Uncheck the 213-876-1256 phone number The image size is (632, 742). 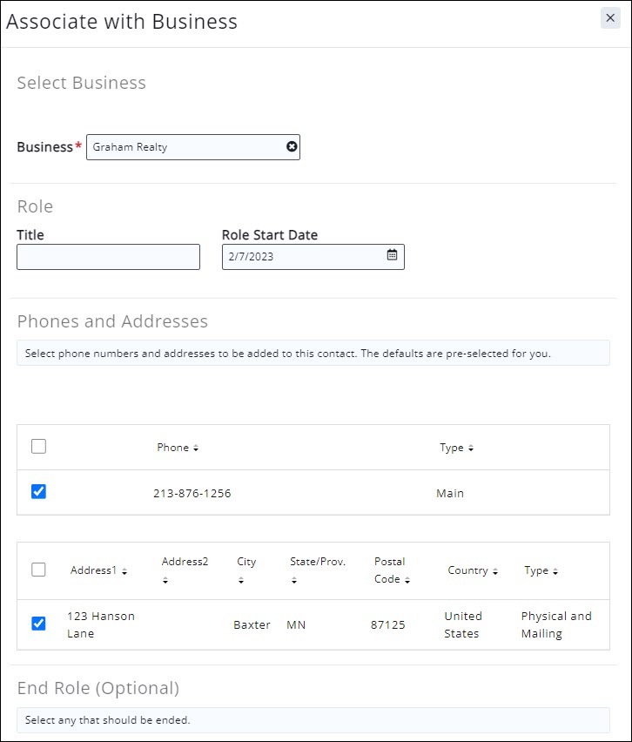pos(38,491)
